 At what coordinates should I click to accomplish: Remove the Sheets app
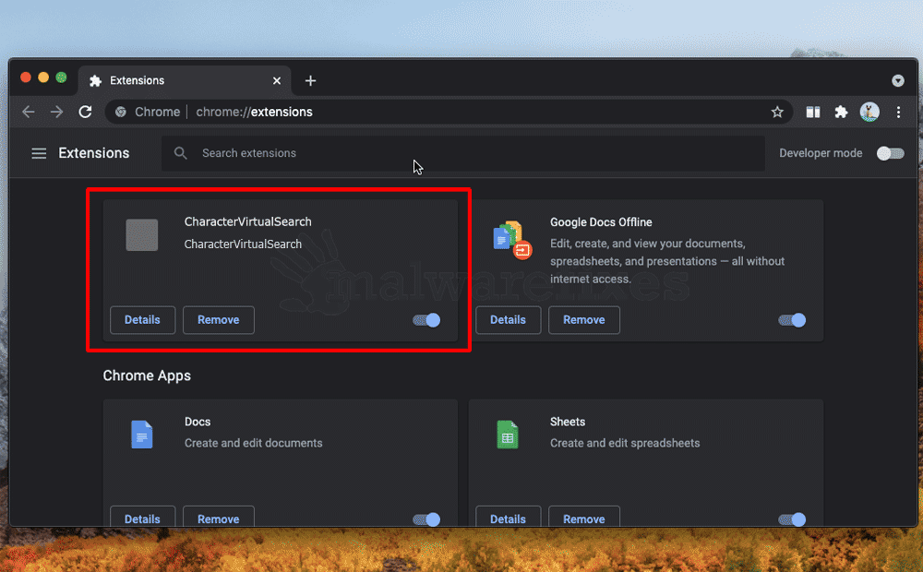coord(584,517)
